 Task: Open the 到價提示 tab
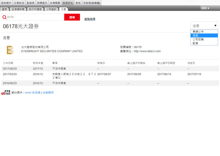(42, 3)
